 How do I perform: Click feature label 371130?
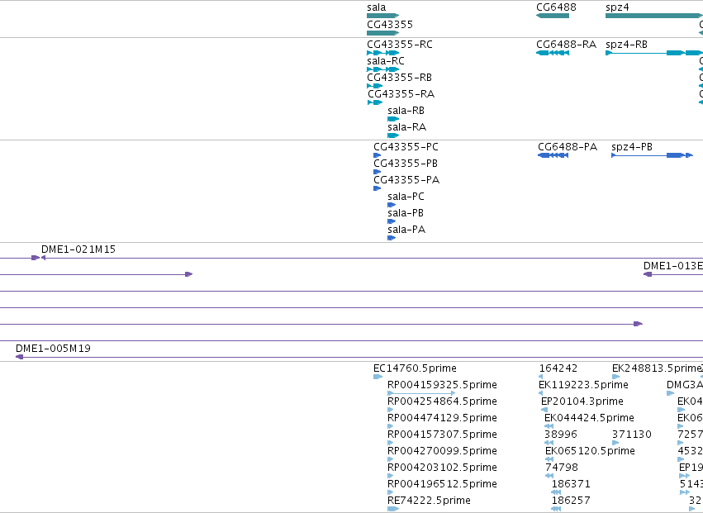coord(631,435)
